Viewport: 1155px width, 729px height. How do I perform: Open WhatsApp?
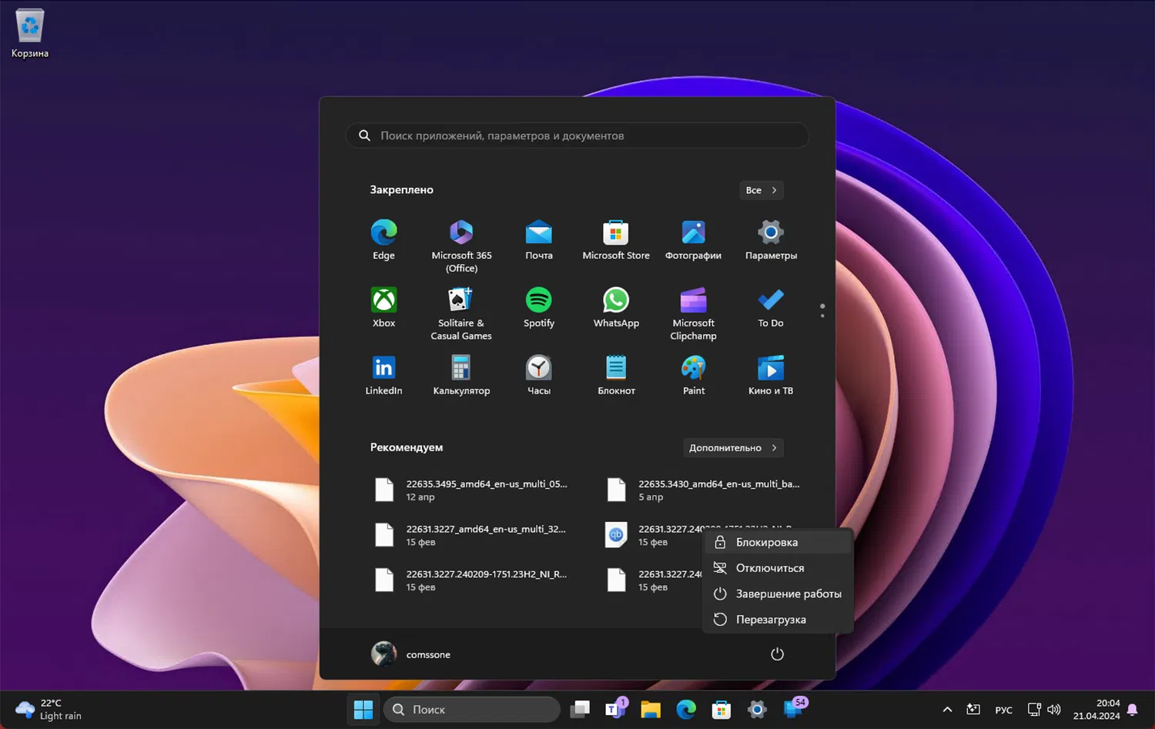coord(616,308)
